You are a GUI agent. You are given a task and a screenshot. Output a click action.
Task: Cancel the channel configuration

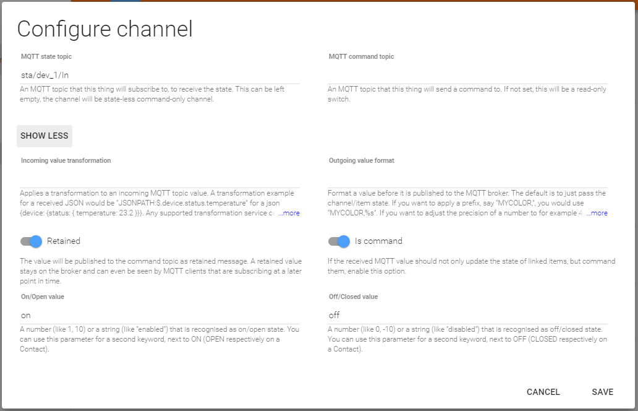(x=543, y=392)
